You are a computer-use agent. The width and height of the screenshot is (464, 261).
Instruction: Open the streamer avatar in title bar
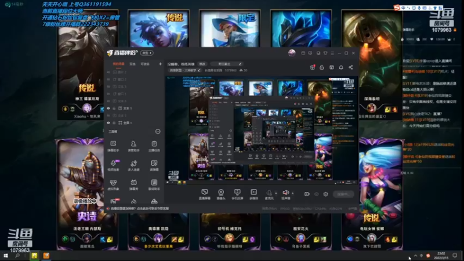pos(292,53)
